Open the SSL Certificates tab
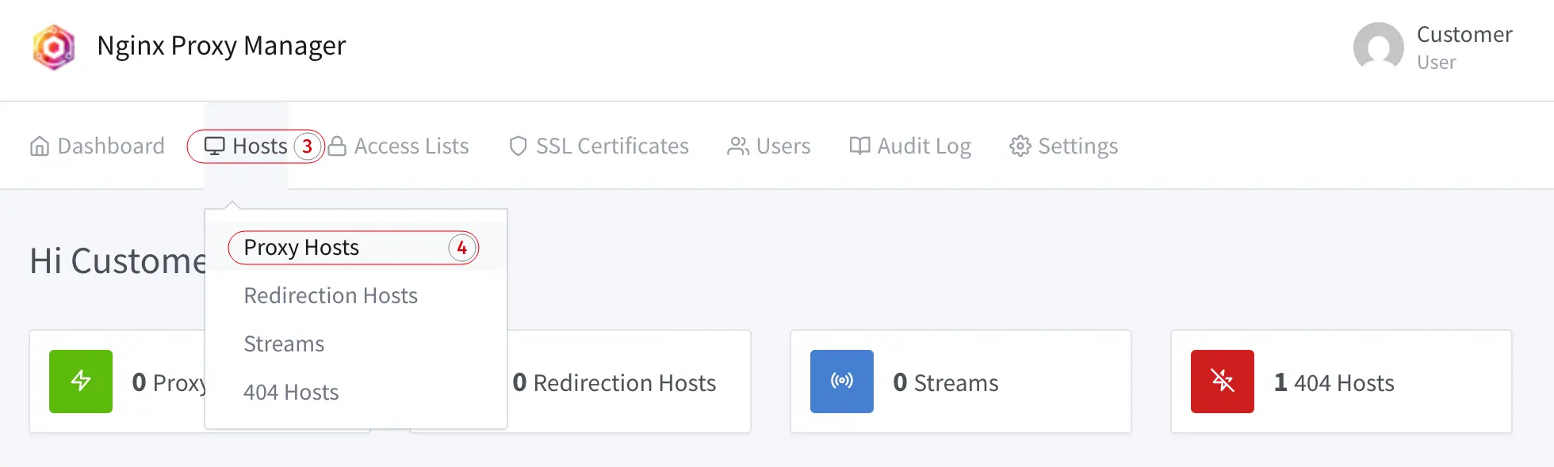The height and width of the screenshot is (467, 1554). pos(599,146)
